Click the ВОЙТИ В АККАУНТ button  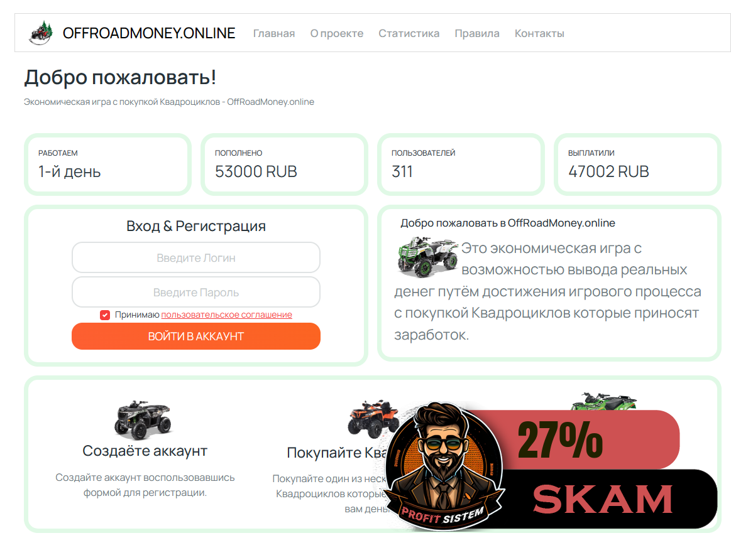tap(196, 336)
